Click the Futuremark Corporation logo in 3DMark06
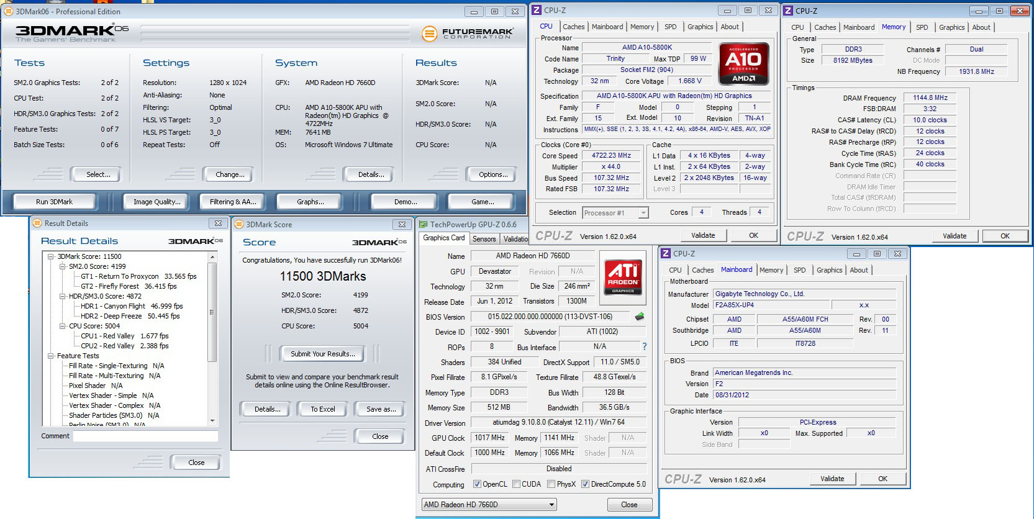 467,34
